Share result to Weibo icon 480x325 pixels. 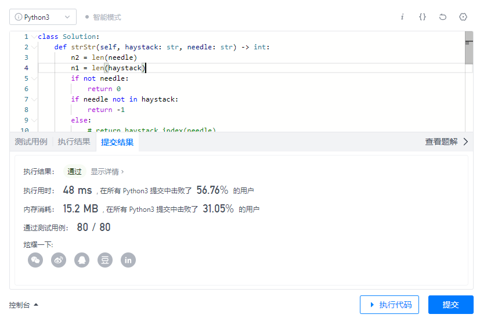click(59, 260)
